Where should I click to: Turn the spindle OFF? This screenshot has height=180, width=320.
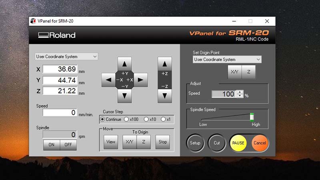coord(68,145)
